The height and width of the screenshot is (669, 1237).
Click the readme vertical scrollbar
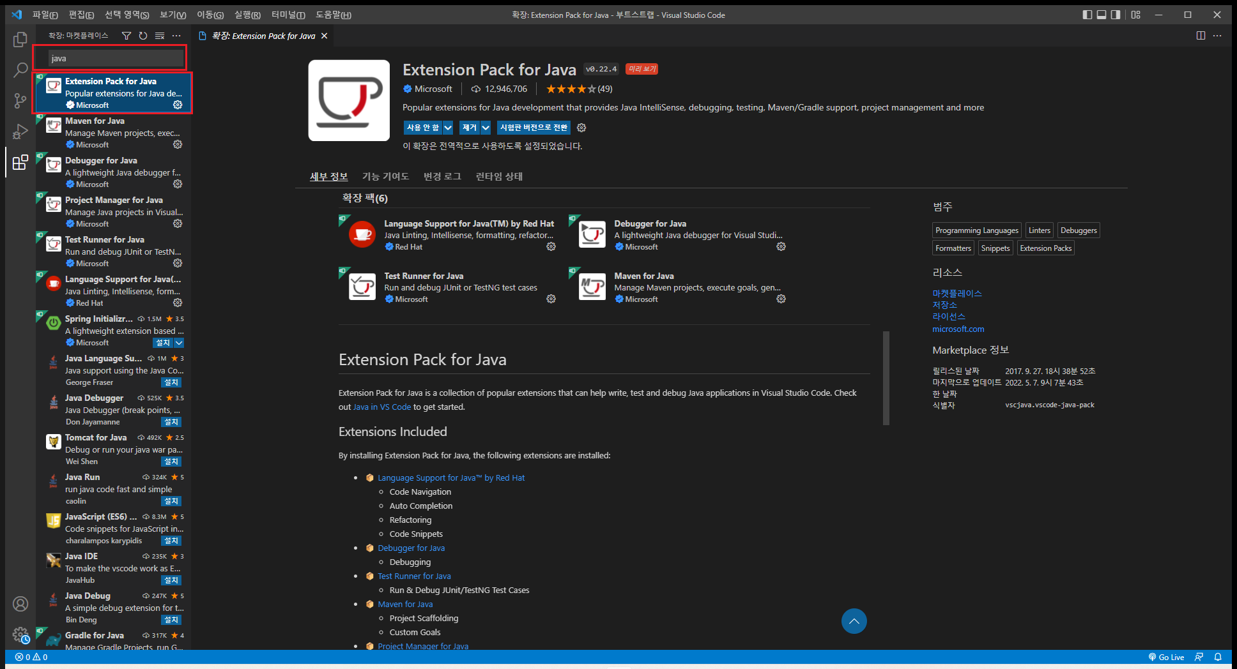[886, 378]
